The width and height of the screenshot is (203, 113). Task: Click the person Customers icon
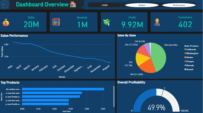tap(157, 22)
